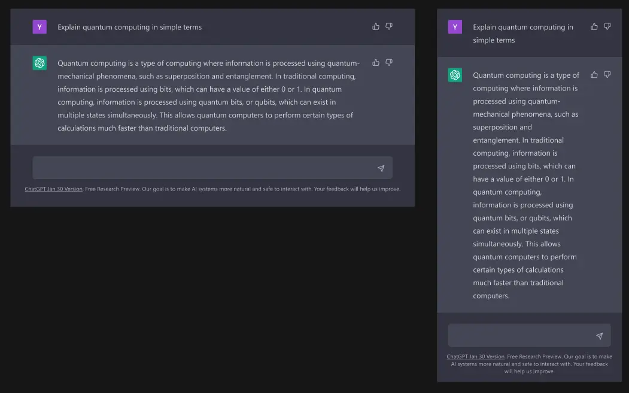Rate ChatGPT's response thumbs up in narrow panel
The width and height of the screenshot is (629, 393).
pyautogui.click(x=594, y=74)
